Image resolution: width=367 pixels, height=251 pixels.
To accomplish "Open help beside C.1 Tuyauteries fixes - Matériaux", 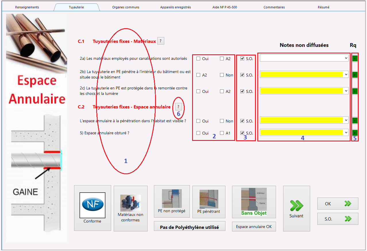I will (161, 41).
